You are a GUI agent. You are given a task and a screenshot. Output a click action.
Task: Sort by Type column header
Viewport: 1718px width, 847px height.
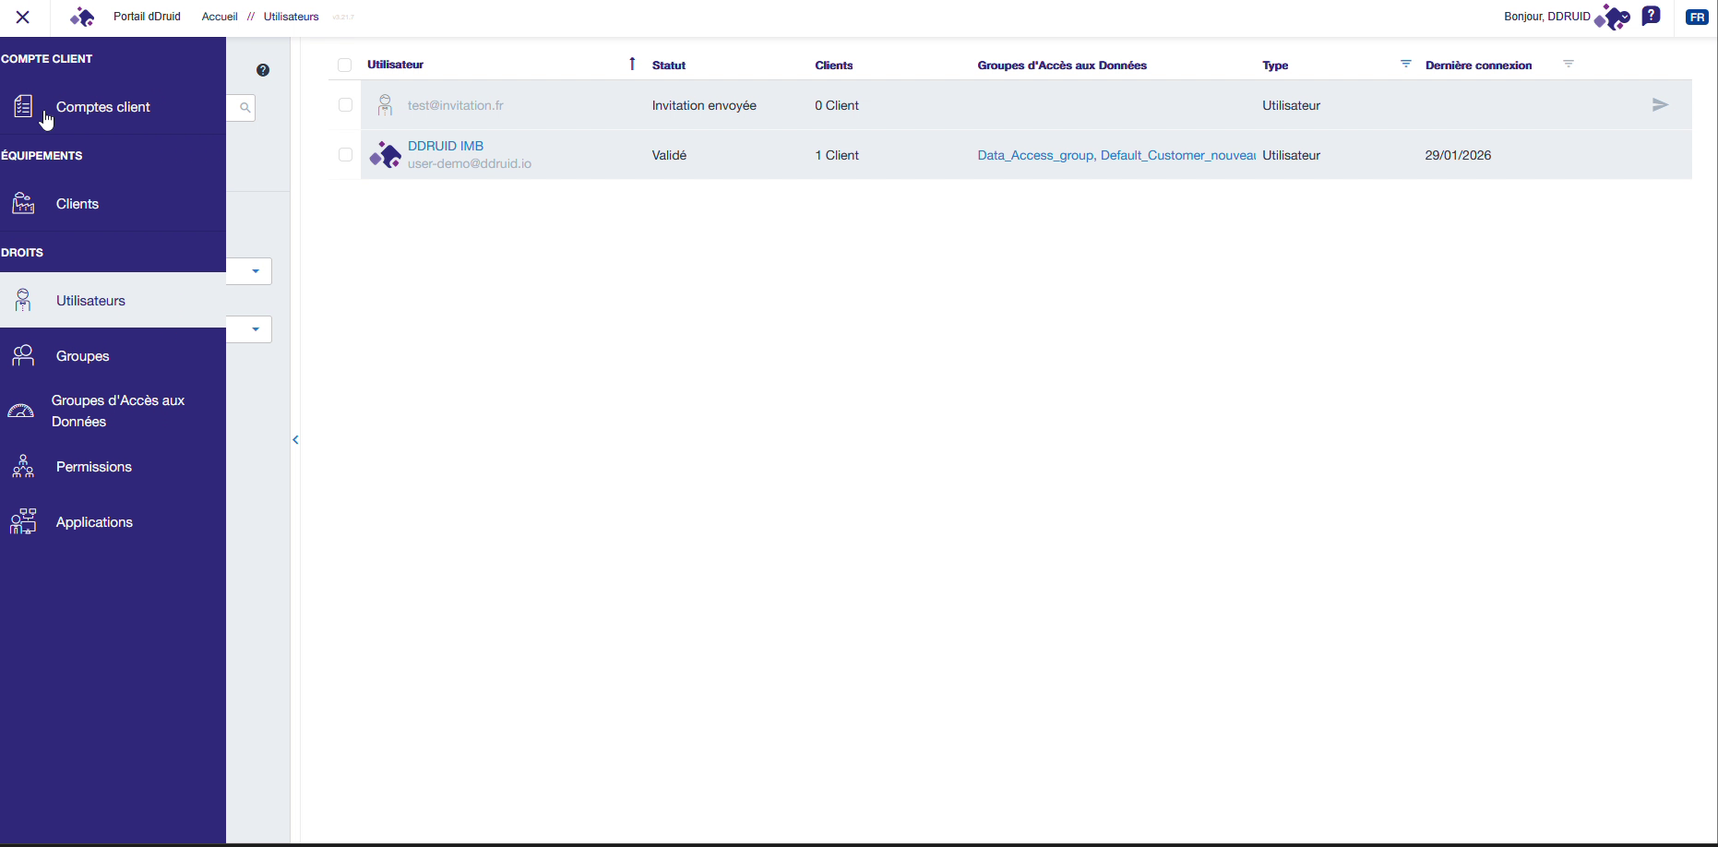pos(1275,66)
